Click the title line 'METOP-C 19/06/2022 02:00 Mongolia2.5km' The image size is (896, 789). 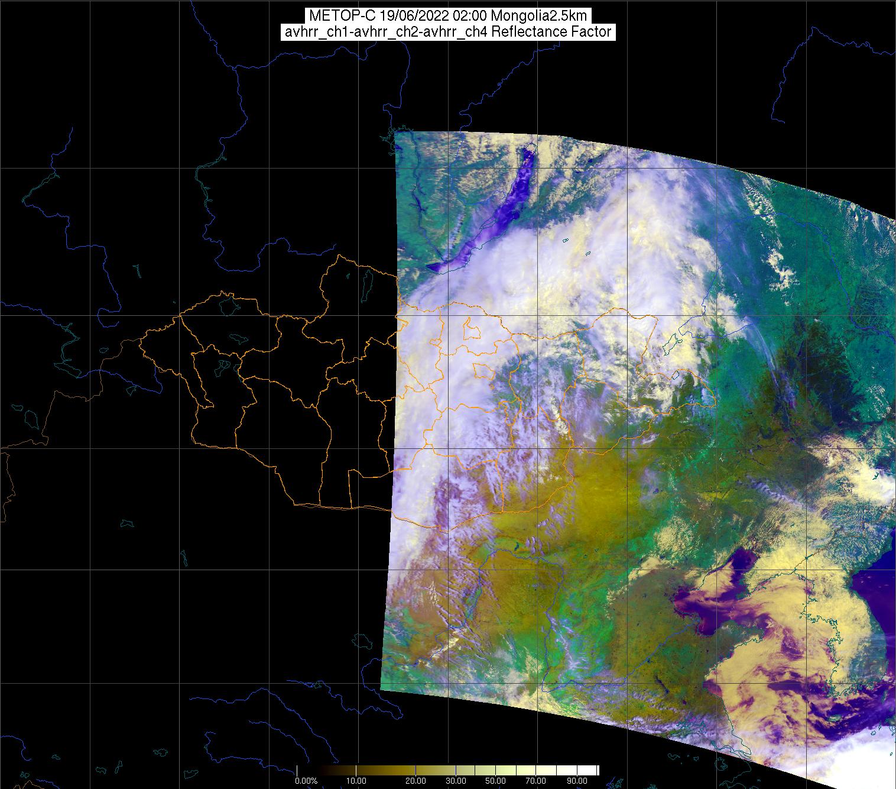[x=448, y=15]
